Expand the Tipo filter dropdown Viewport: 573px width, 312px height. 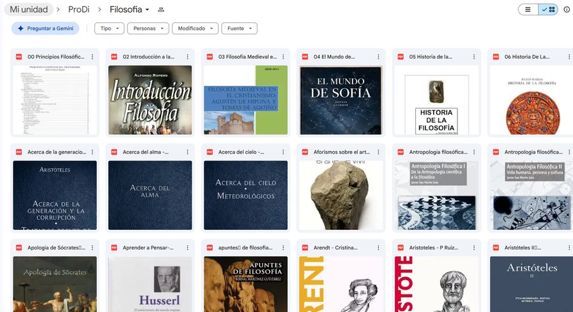(x=110, y=29)
